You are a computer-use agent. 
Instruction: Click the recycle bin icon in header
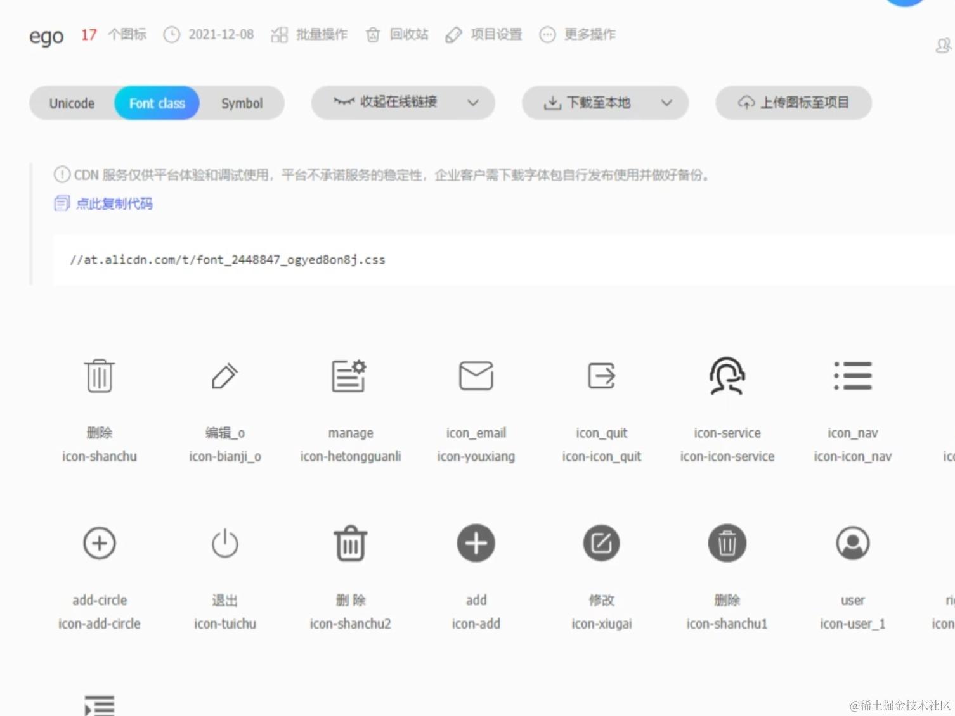pyautogui.click(x=373, y=34)
